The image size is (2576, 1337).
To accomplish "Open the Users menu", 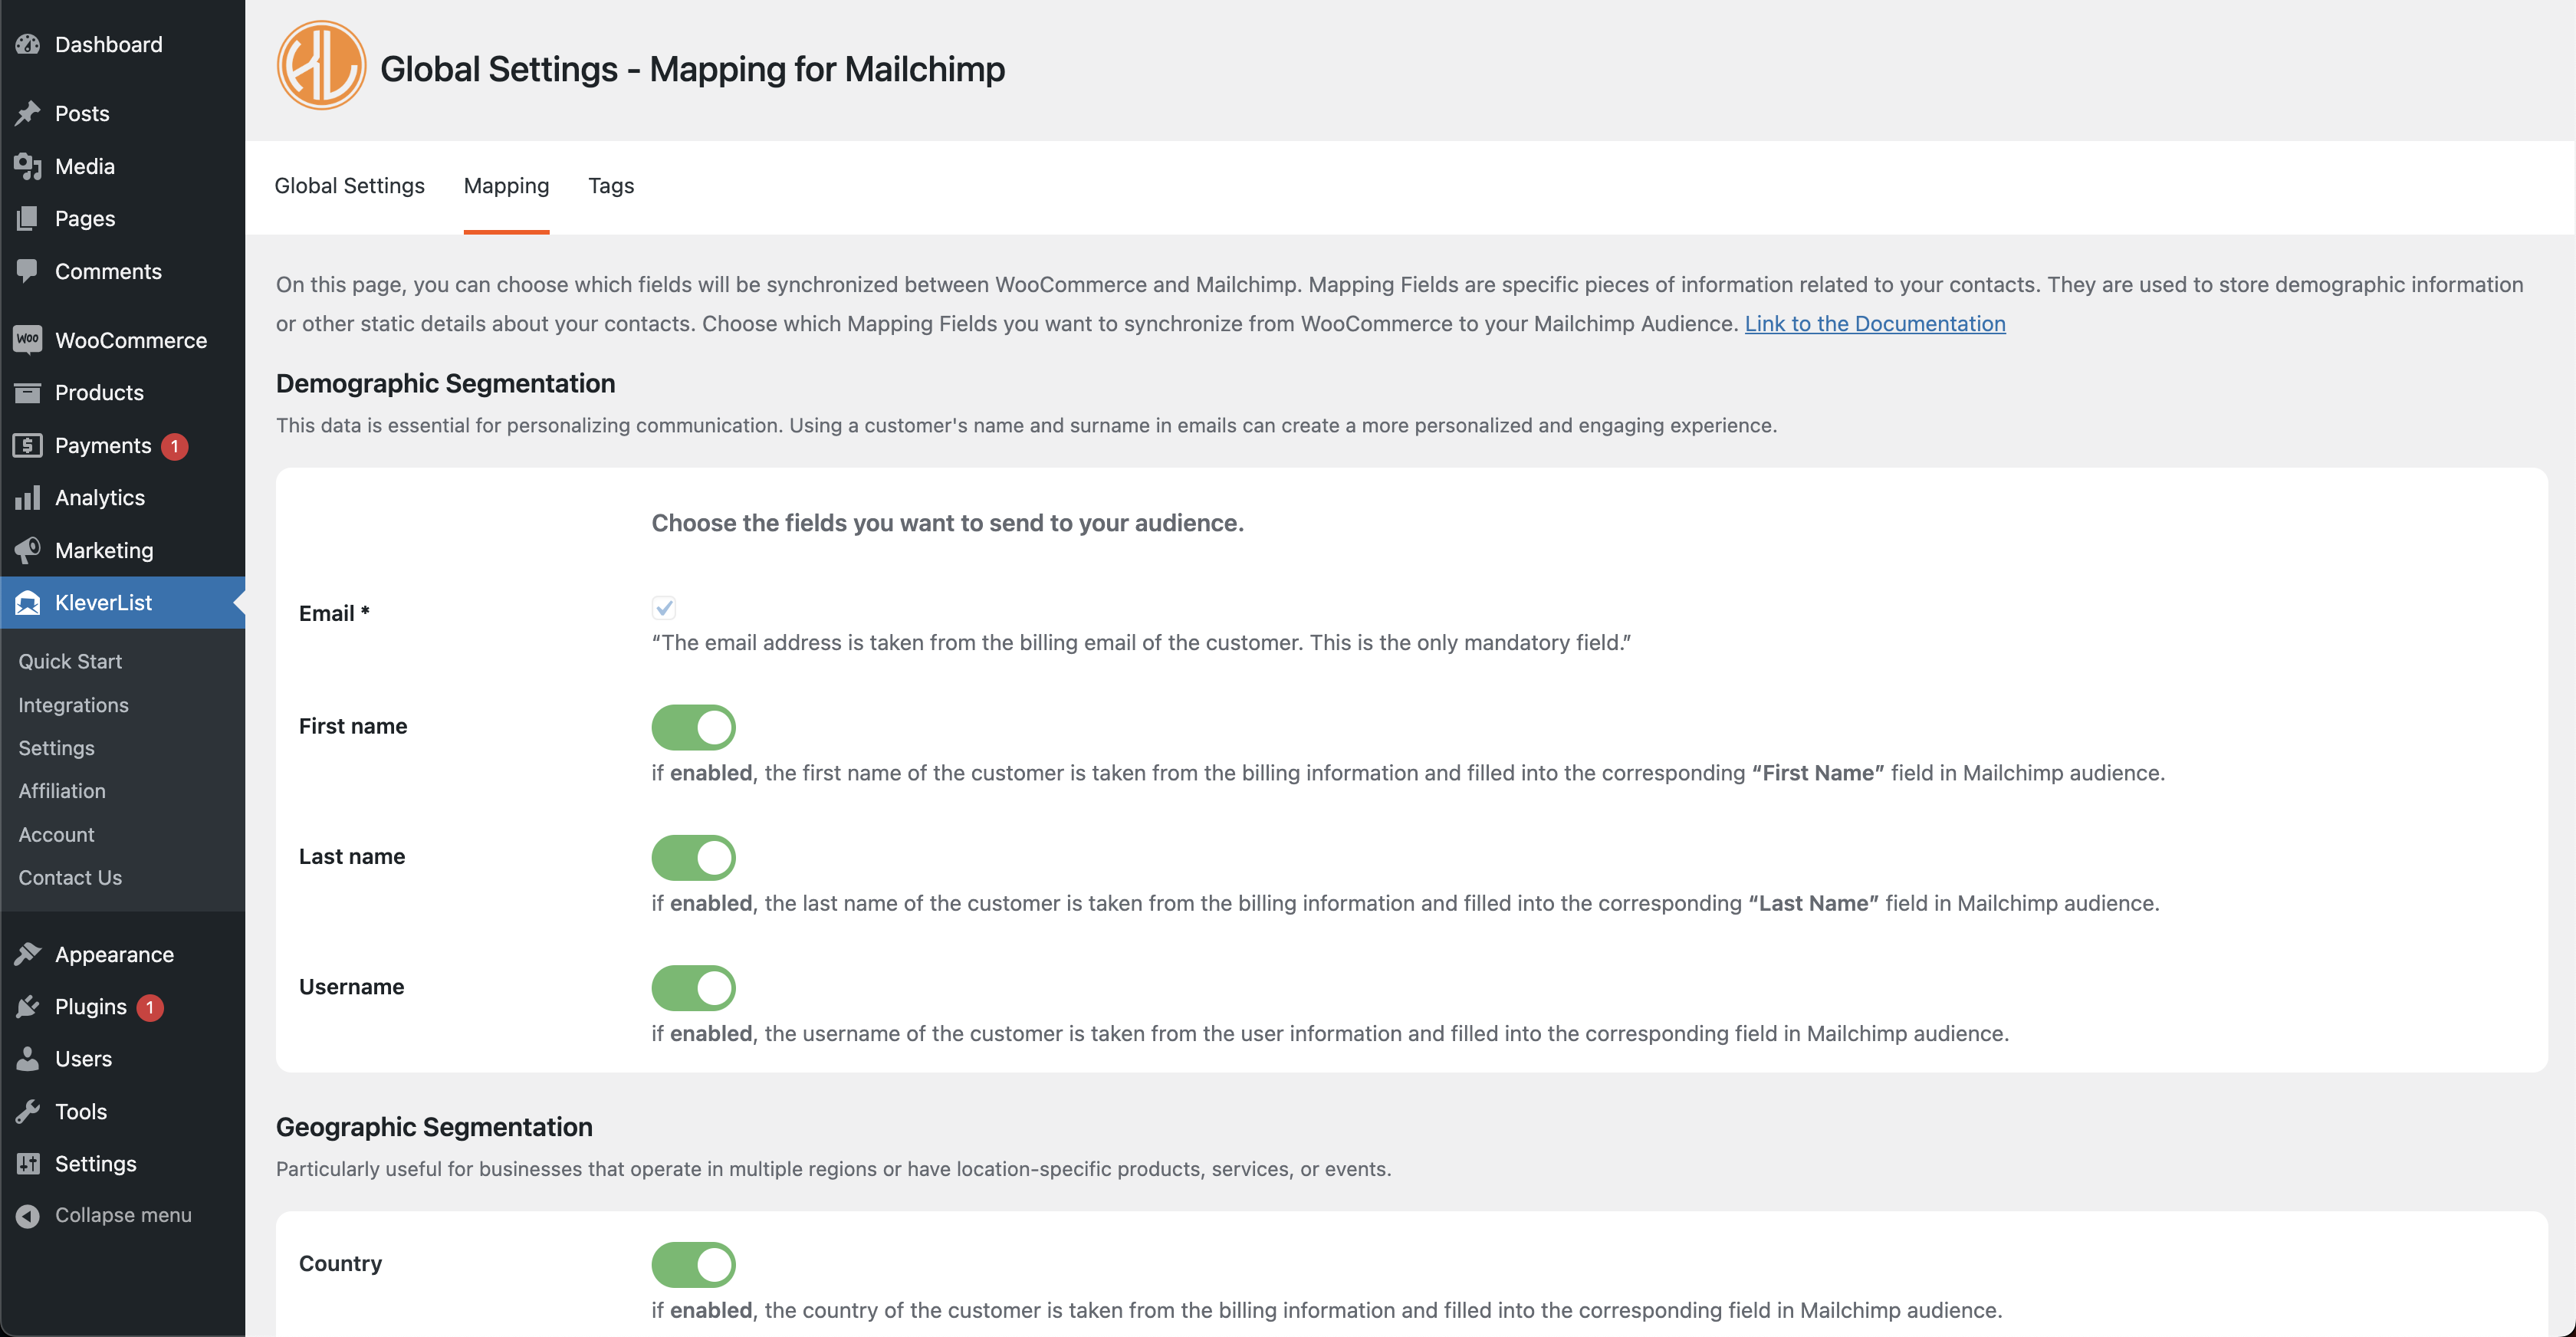I will coord(83,1058).
